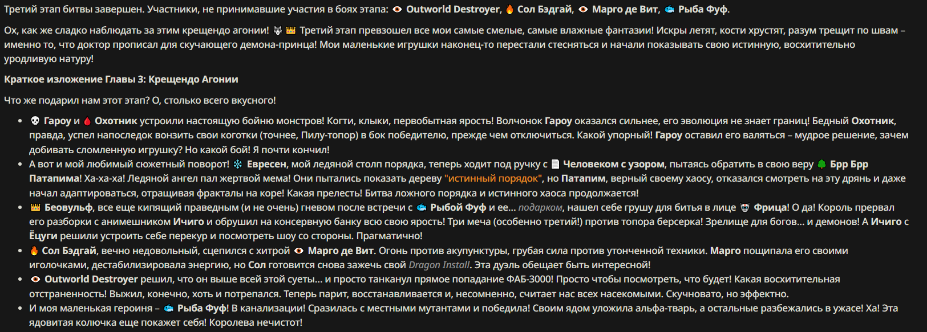Click bold 'Охотник' after the word 'Бедный'
Image resolution: width=927 pixels, height=332 pixels.
pos(873,121)
